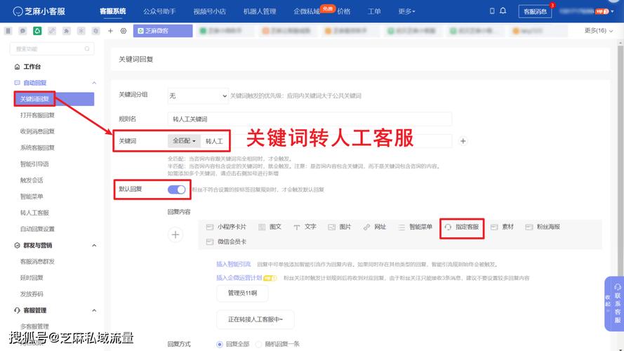Click the notification bell icon
624x351 pixels.
point(503,11)
